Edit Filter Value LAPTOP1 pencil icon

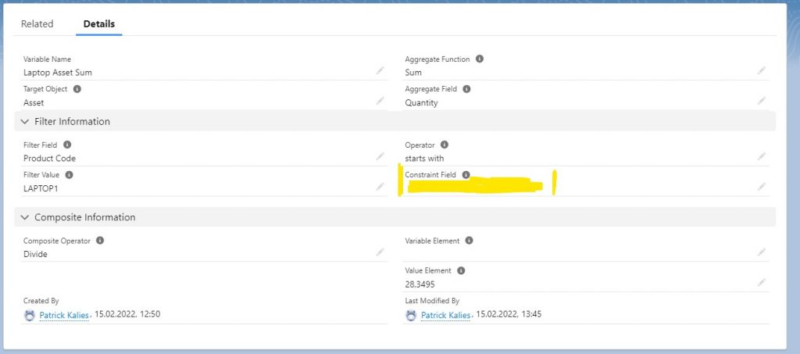pyautogui.click(x=380, y=186)
